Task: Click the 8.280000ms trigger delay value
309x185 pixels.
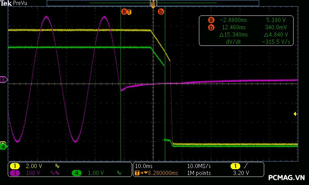Action: pos(163,173)
